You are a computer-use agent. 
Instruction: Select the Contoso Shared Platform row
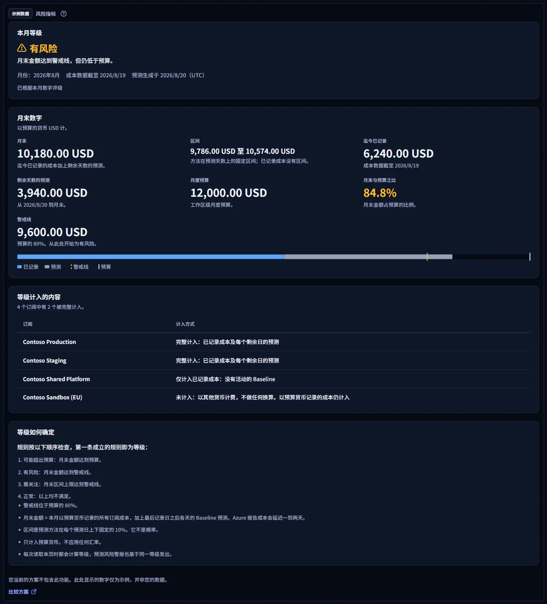pos(274,379)
